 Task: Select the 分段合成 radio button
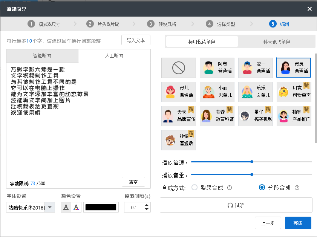(x=261, y=187)
